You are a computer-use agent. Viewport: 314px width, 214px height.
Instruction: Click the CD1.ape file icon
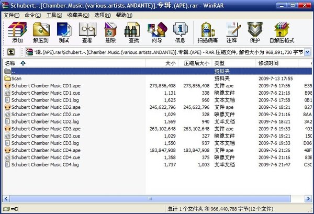(x=7, y=85)
